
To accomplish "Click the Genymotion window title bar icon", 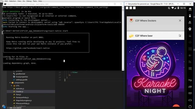I will [x=126, y=4].
